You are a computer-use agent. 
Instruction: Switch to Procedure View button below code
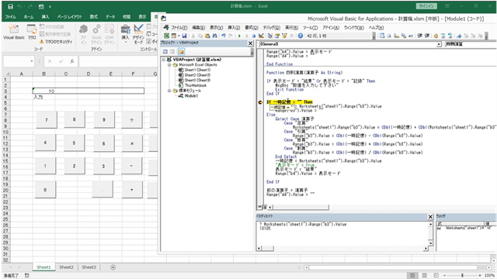(260, 207)
